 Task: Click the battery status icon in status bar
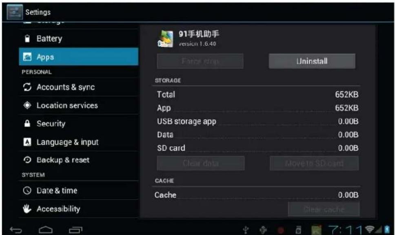(387, 229)
